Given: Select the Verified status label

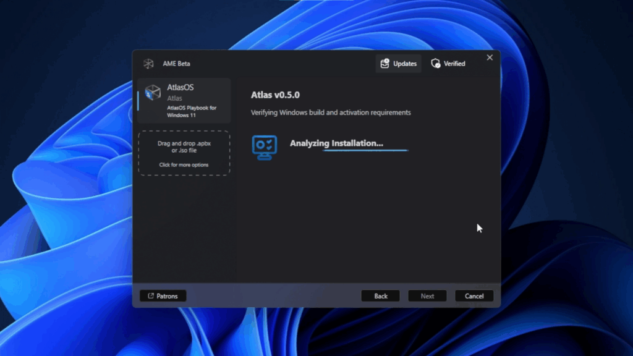Looking at the screenshot, I should tap(454, 64).
